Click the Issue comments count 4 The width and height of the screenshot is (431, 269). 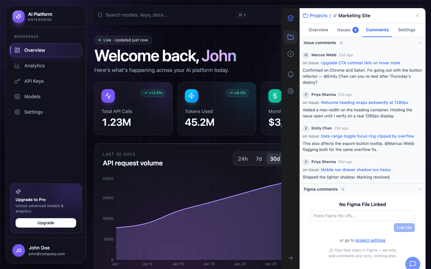(341, 43)
